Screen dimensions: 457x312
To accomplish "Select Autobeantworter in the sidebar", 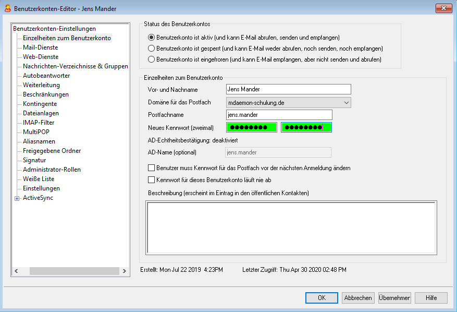I will click(x=46, y=76).
